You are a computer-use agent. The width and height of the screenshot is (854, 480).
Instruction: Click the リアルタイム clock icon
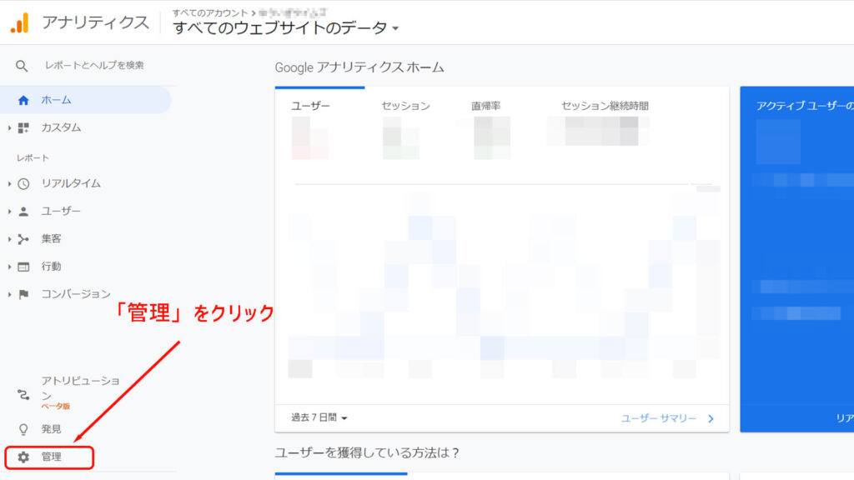(x=23, y=184)
